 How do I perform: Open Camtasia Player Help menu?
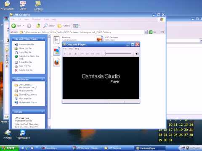click(x=77, y=49)
